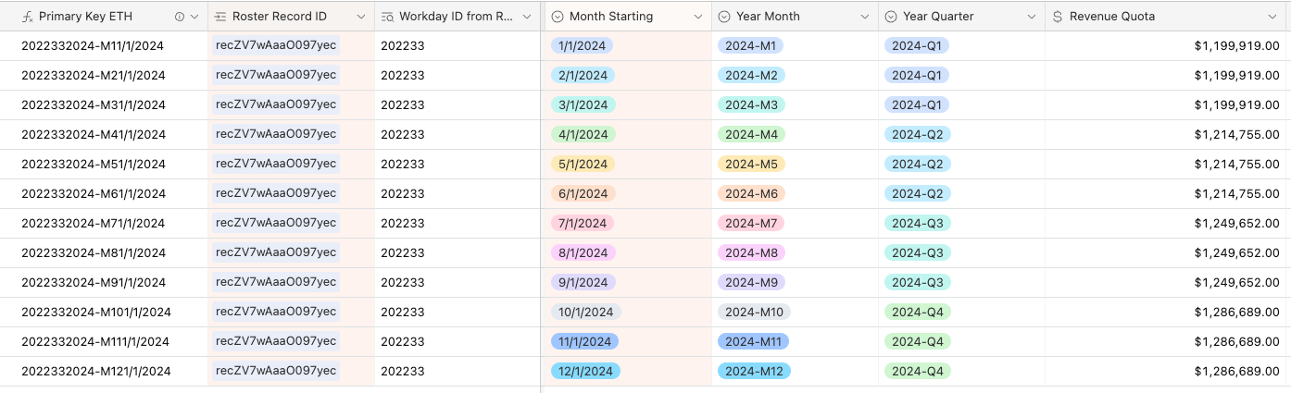Click the formula icon beside Primary Key ETH
The height and width of the screenshot is (393, 1291).
[28, 17]
